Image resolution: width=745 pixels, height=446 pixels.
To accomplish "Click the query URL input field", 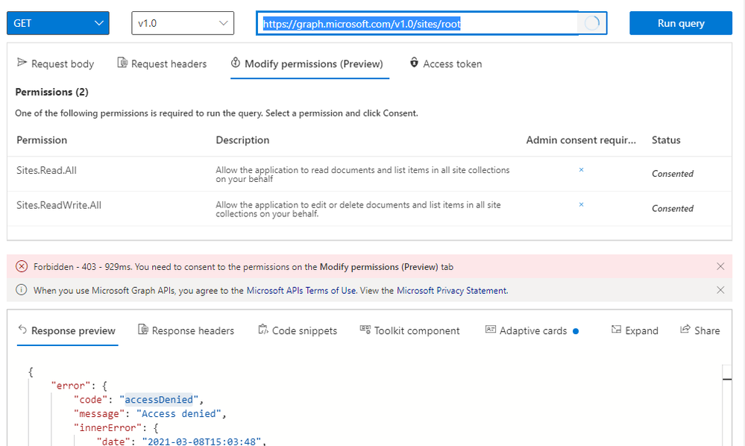I will [418, 23].
